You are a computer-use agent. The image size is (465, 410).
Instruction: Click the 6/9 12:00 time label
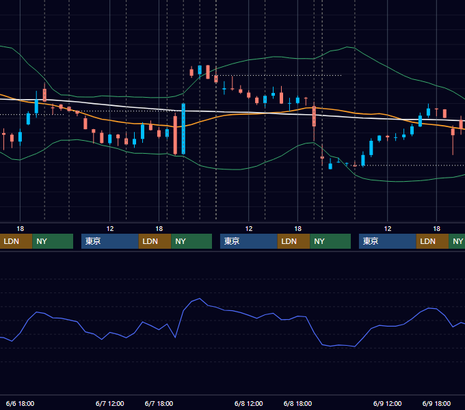387,403
